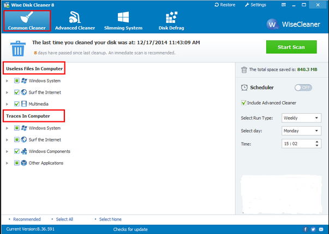Open the Slimming System tab

[x=123, y=21]
